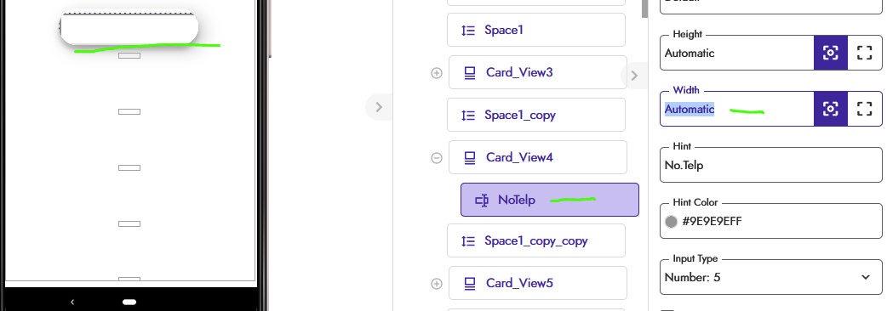Expand the Card_View5 tree node
The image size is (887, 311).
(x=436, y=283)
